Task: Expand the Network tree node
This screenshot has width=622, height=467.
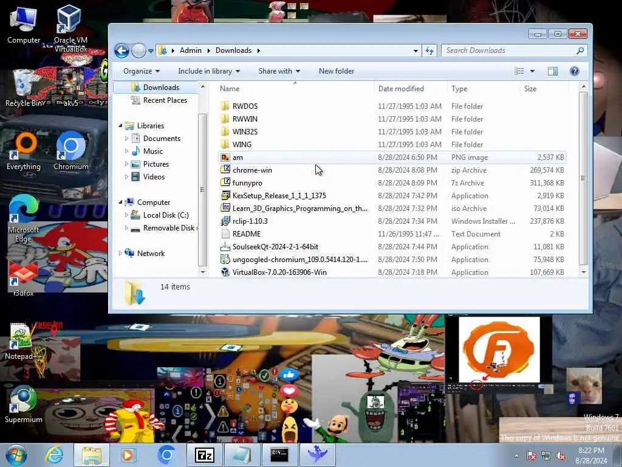Action: tap(120, 254)
